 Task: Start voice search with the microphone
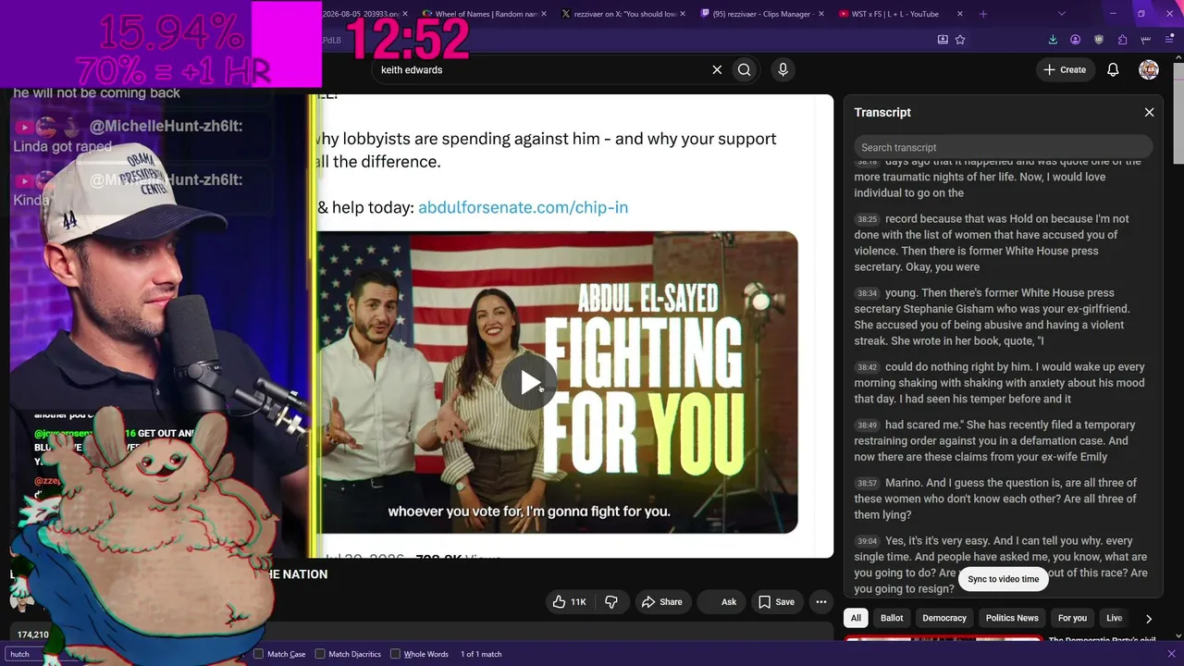click(x=783, y=69)
